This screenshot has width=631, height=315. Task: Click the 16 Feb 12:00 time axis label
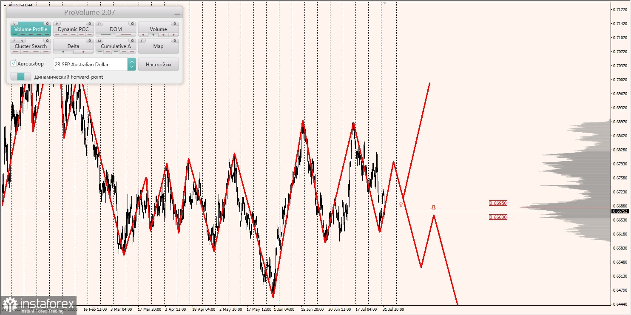tap(95, 309)
